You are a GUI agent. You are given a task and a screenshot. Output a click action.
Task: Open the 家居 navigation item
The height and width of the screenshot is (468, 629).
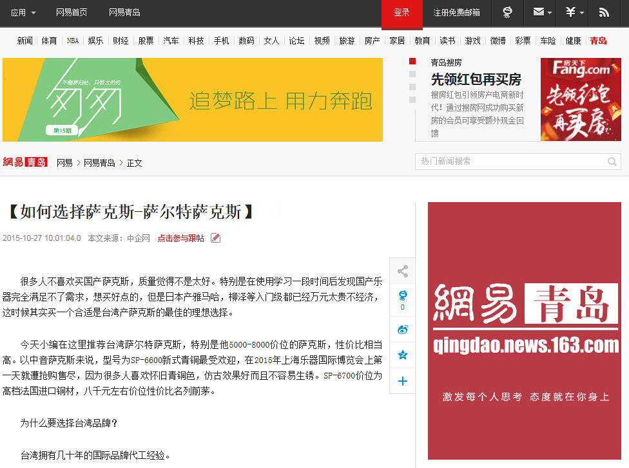click(x=397, y=41)
